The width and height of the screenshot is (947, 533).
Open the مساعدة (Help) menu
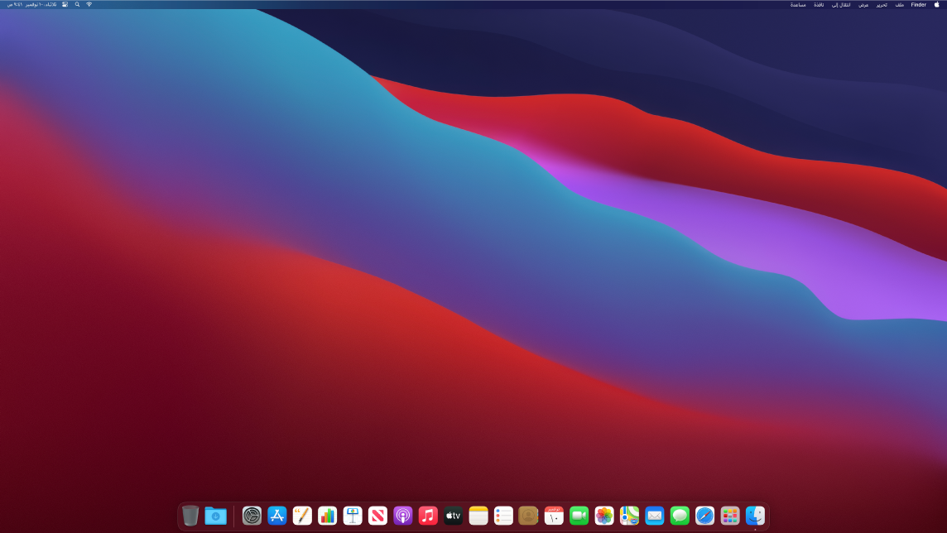(x=798, y=4)
